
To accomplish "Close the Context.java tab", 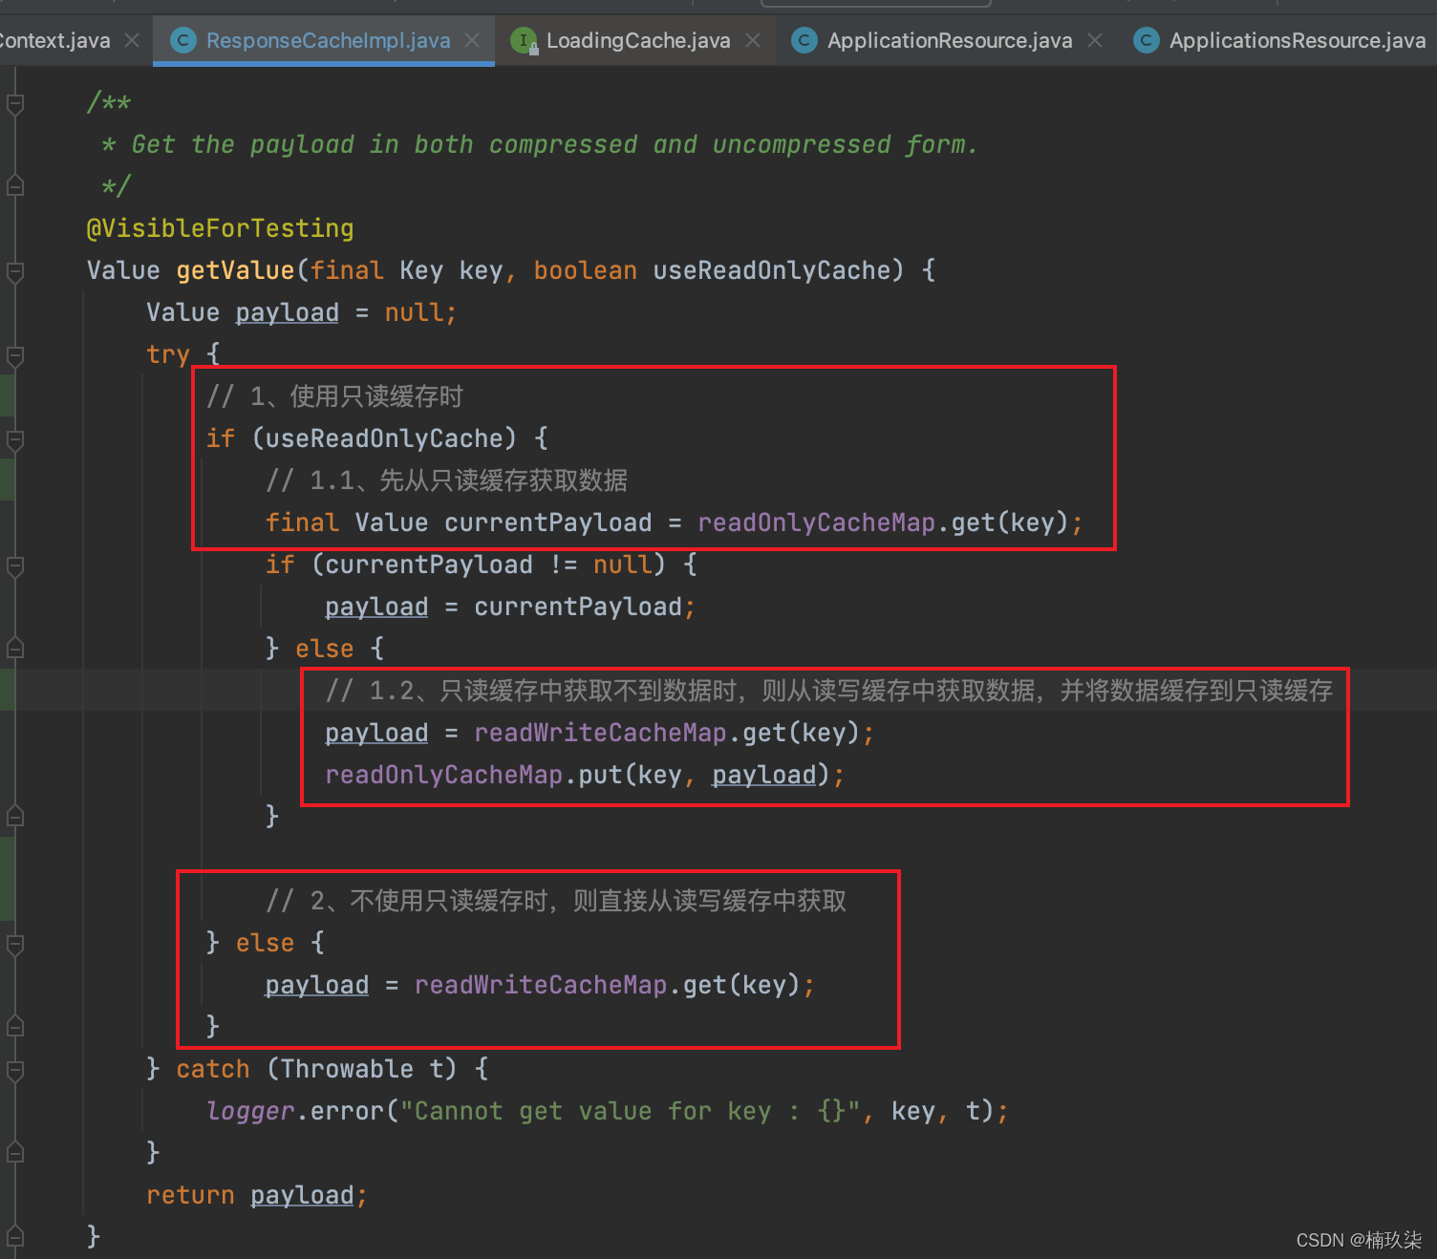I will 132,40.
